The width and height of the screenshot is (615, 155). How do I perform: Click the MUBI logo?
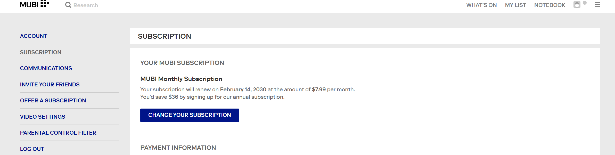tap(34, 4)
